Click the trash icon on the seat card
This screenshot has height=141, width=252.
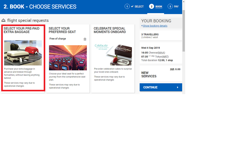(x=85, y=39)
